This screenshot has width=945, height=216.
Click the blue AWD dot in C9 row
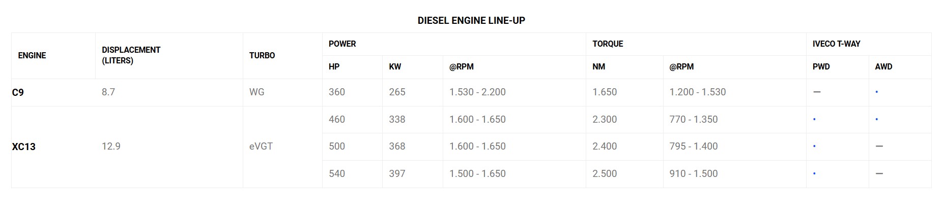tap(876, 92)
